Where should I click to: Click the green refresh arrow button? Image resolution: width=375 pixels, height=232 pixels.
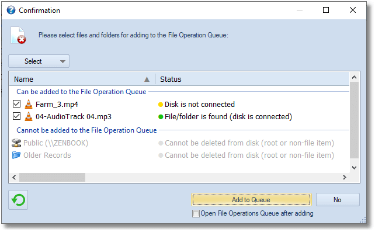(x=18, y=200)
